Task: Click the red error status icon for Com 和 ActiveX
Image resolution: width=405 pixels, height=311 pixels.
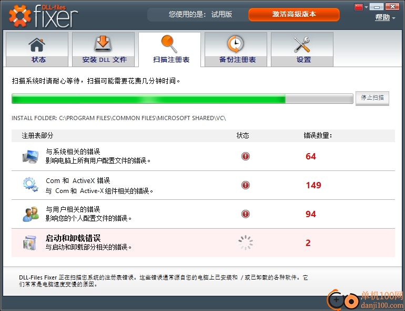Action: coord(246,185)
